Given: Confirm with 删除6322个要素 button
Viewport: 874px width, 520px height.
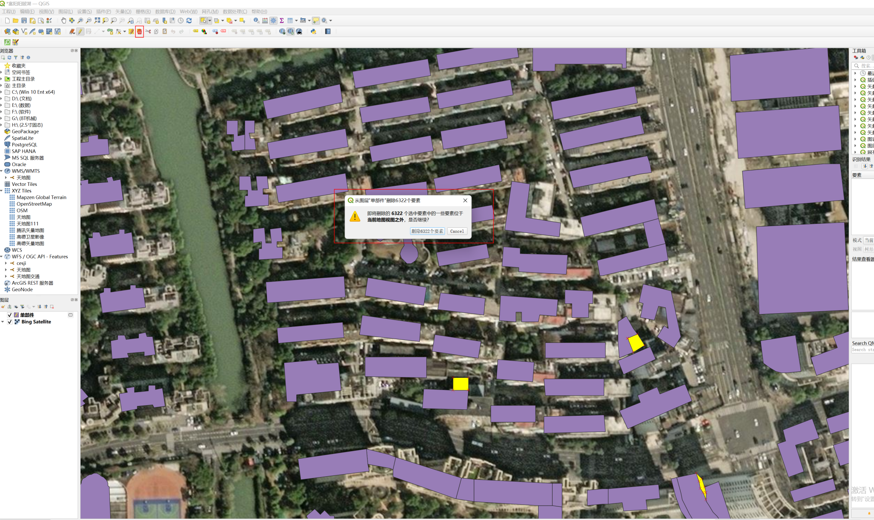Looking at the screenshot, I should pyautogui.click(x=427, y=231).
